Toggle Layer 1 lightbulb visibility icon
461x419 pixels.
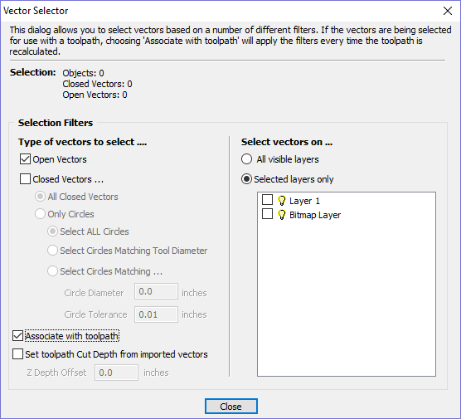[281, 201]
